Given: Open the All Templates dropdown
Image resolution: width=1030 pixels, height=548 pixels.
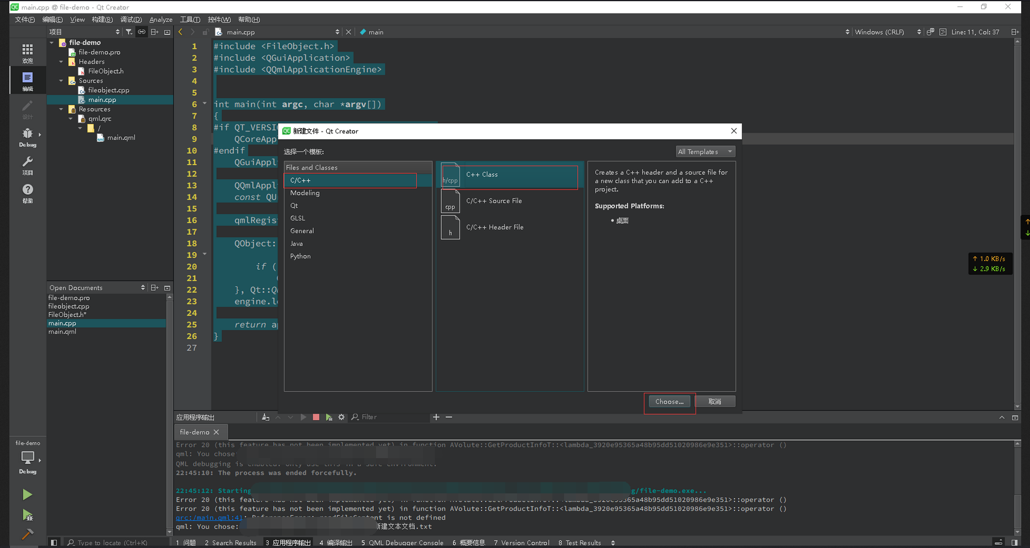Looking at the screenshot, I should click(705, 152).
